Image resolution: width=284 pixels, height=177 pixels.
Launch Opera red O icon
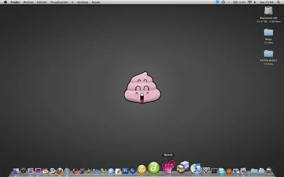(75, 171)
